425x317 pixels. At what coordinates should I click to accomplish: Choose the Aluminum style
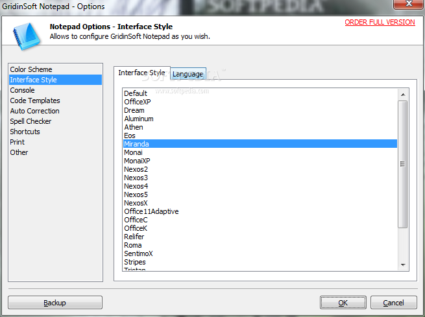[260, 119]
